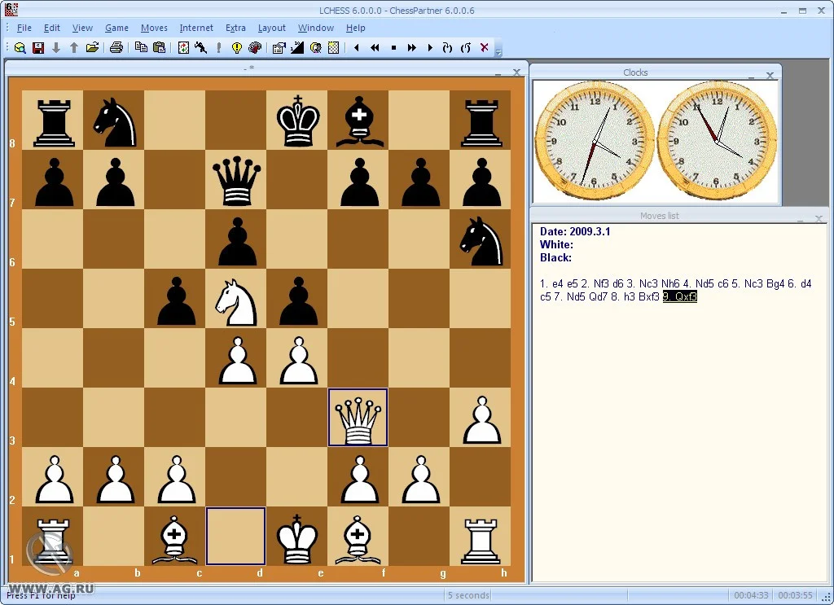Click the left analog clock

pyautogui.click(x=595, y=141)
